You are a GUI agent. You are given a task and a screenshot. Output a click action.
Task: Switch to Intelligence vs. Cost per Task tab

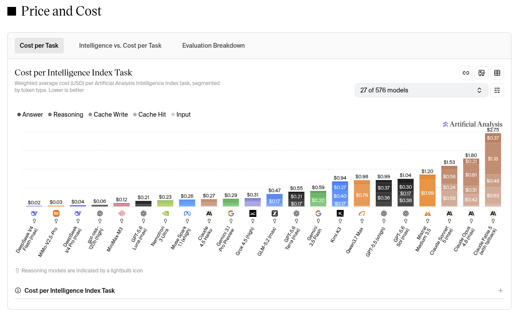pos(120,46)
